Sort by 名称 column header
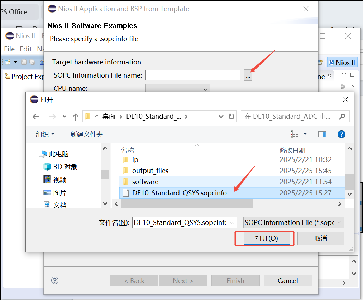Viewport: 363px width, 300px height. pos(128,151)
